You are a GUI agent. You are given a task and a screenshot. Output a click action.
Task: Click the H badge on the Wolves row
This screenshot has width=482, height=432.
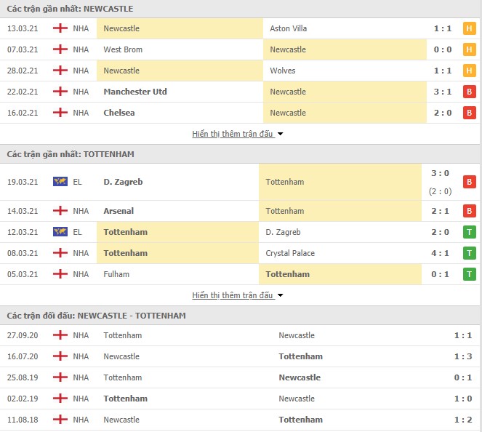[x=469, y=71]
